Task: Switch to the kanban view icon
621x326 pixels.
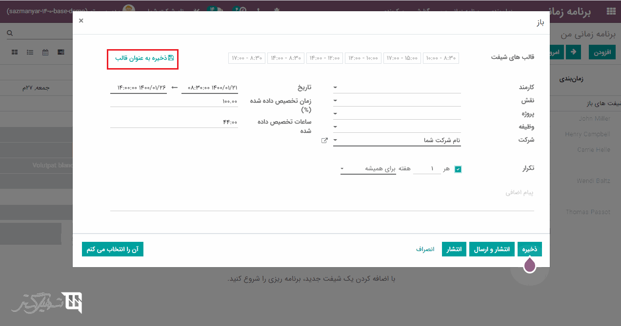Action: click(x=15, y=52)
